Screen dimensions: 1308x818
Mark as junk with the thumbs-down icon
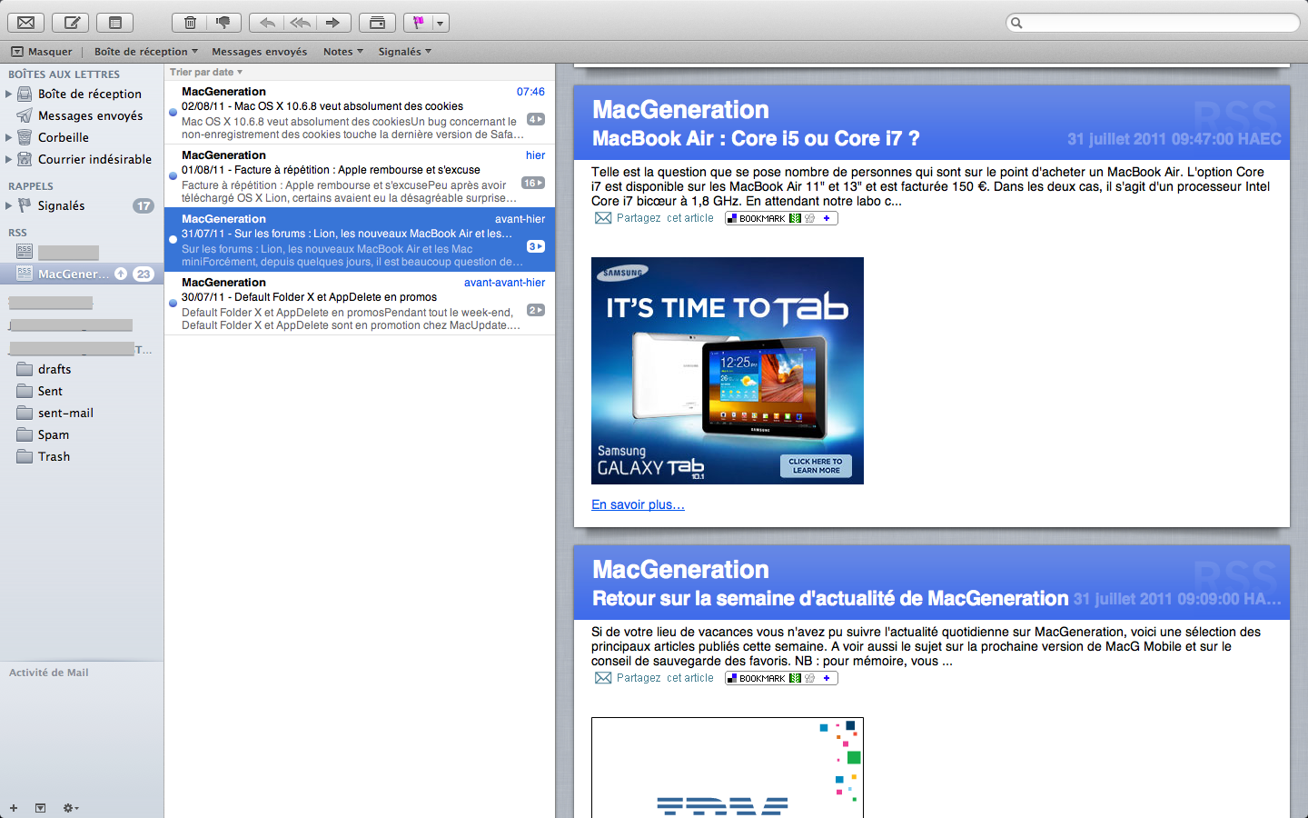click(223, 23)
